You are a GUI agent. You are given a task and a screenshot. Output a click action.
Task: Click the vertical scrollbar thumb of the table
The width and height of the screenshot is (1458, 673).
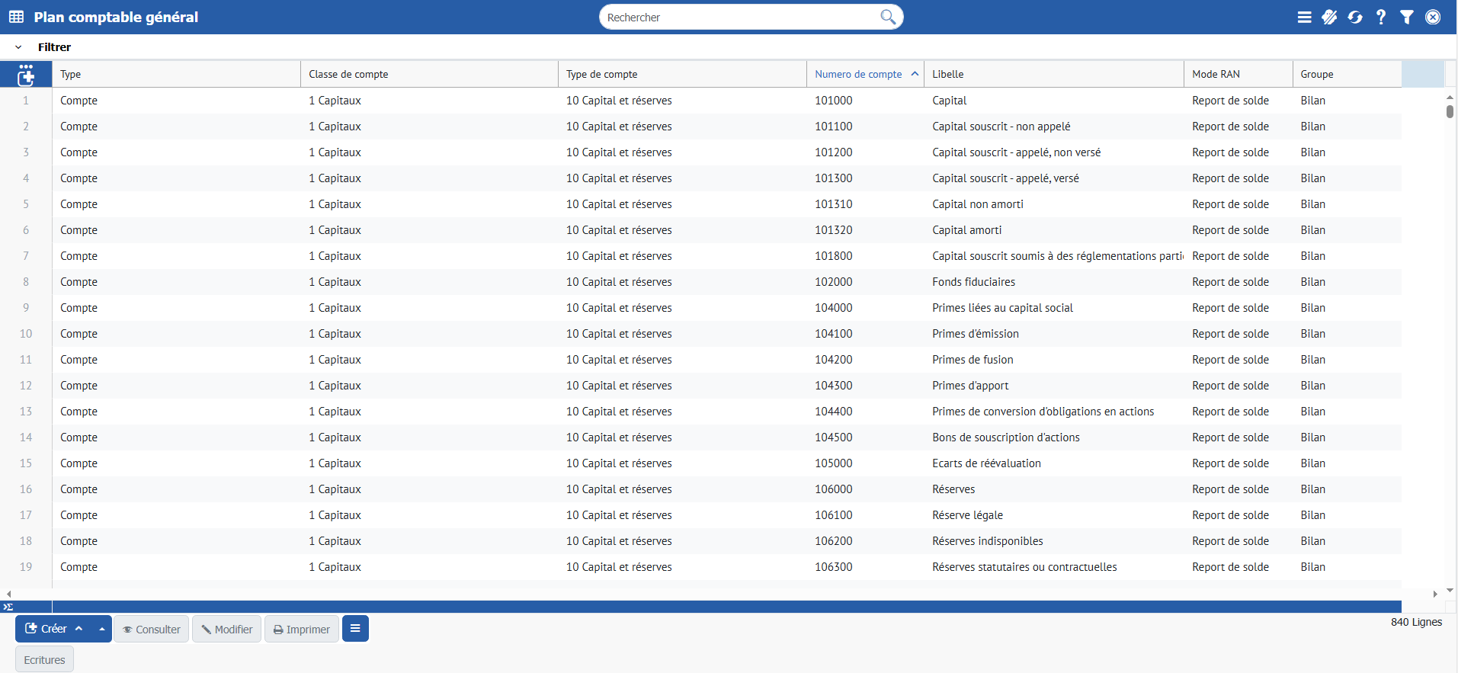1450,111
